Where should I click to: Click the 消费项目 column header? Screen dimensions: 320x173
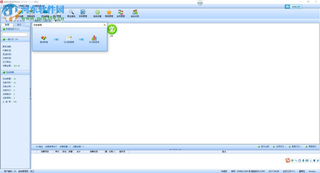45,152
